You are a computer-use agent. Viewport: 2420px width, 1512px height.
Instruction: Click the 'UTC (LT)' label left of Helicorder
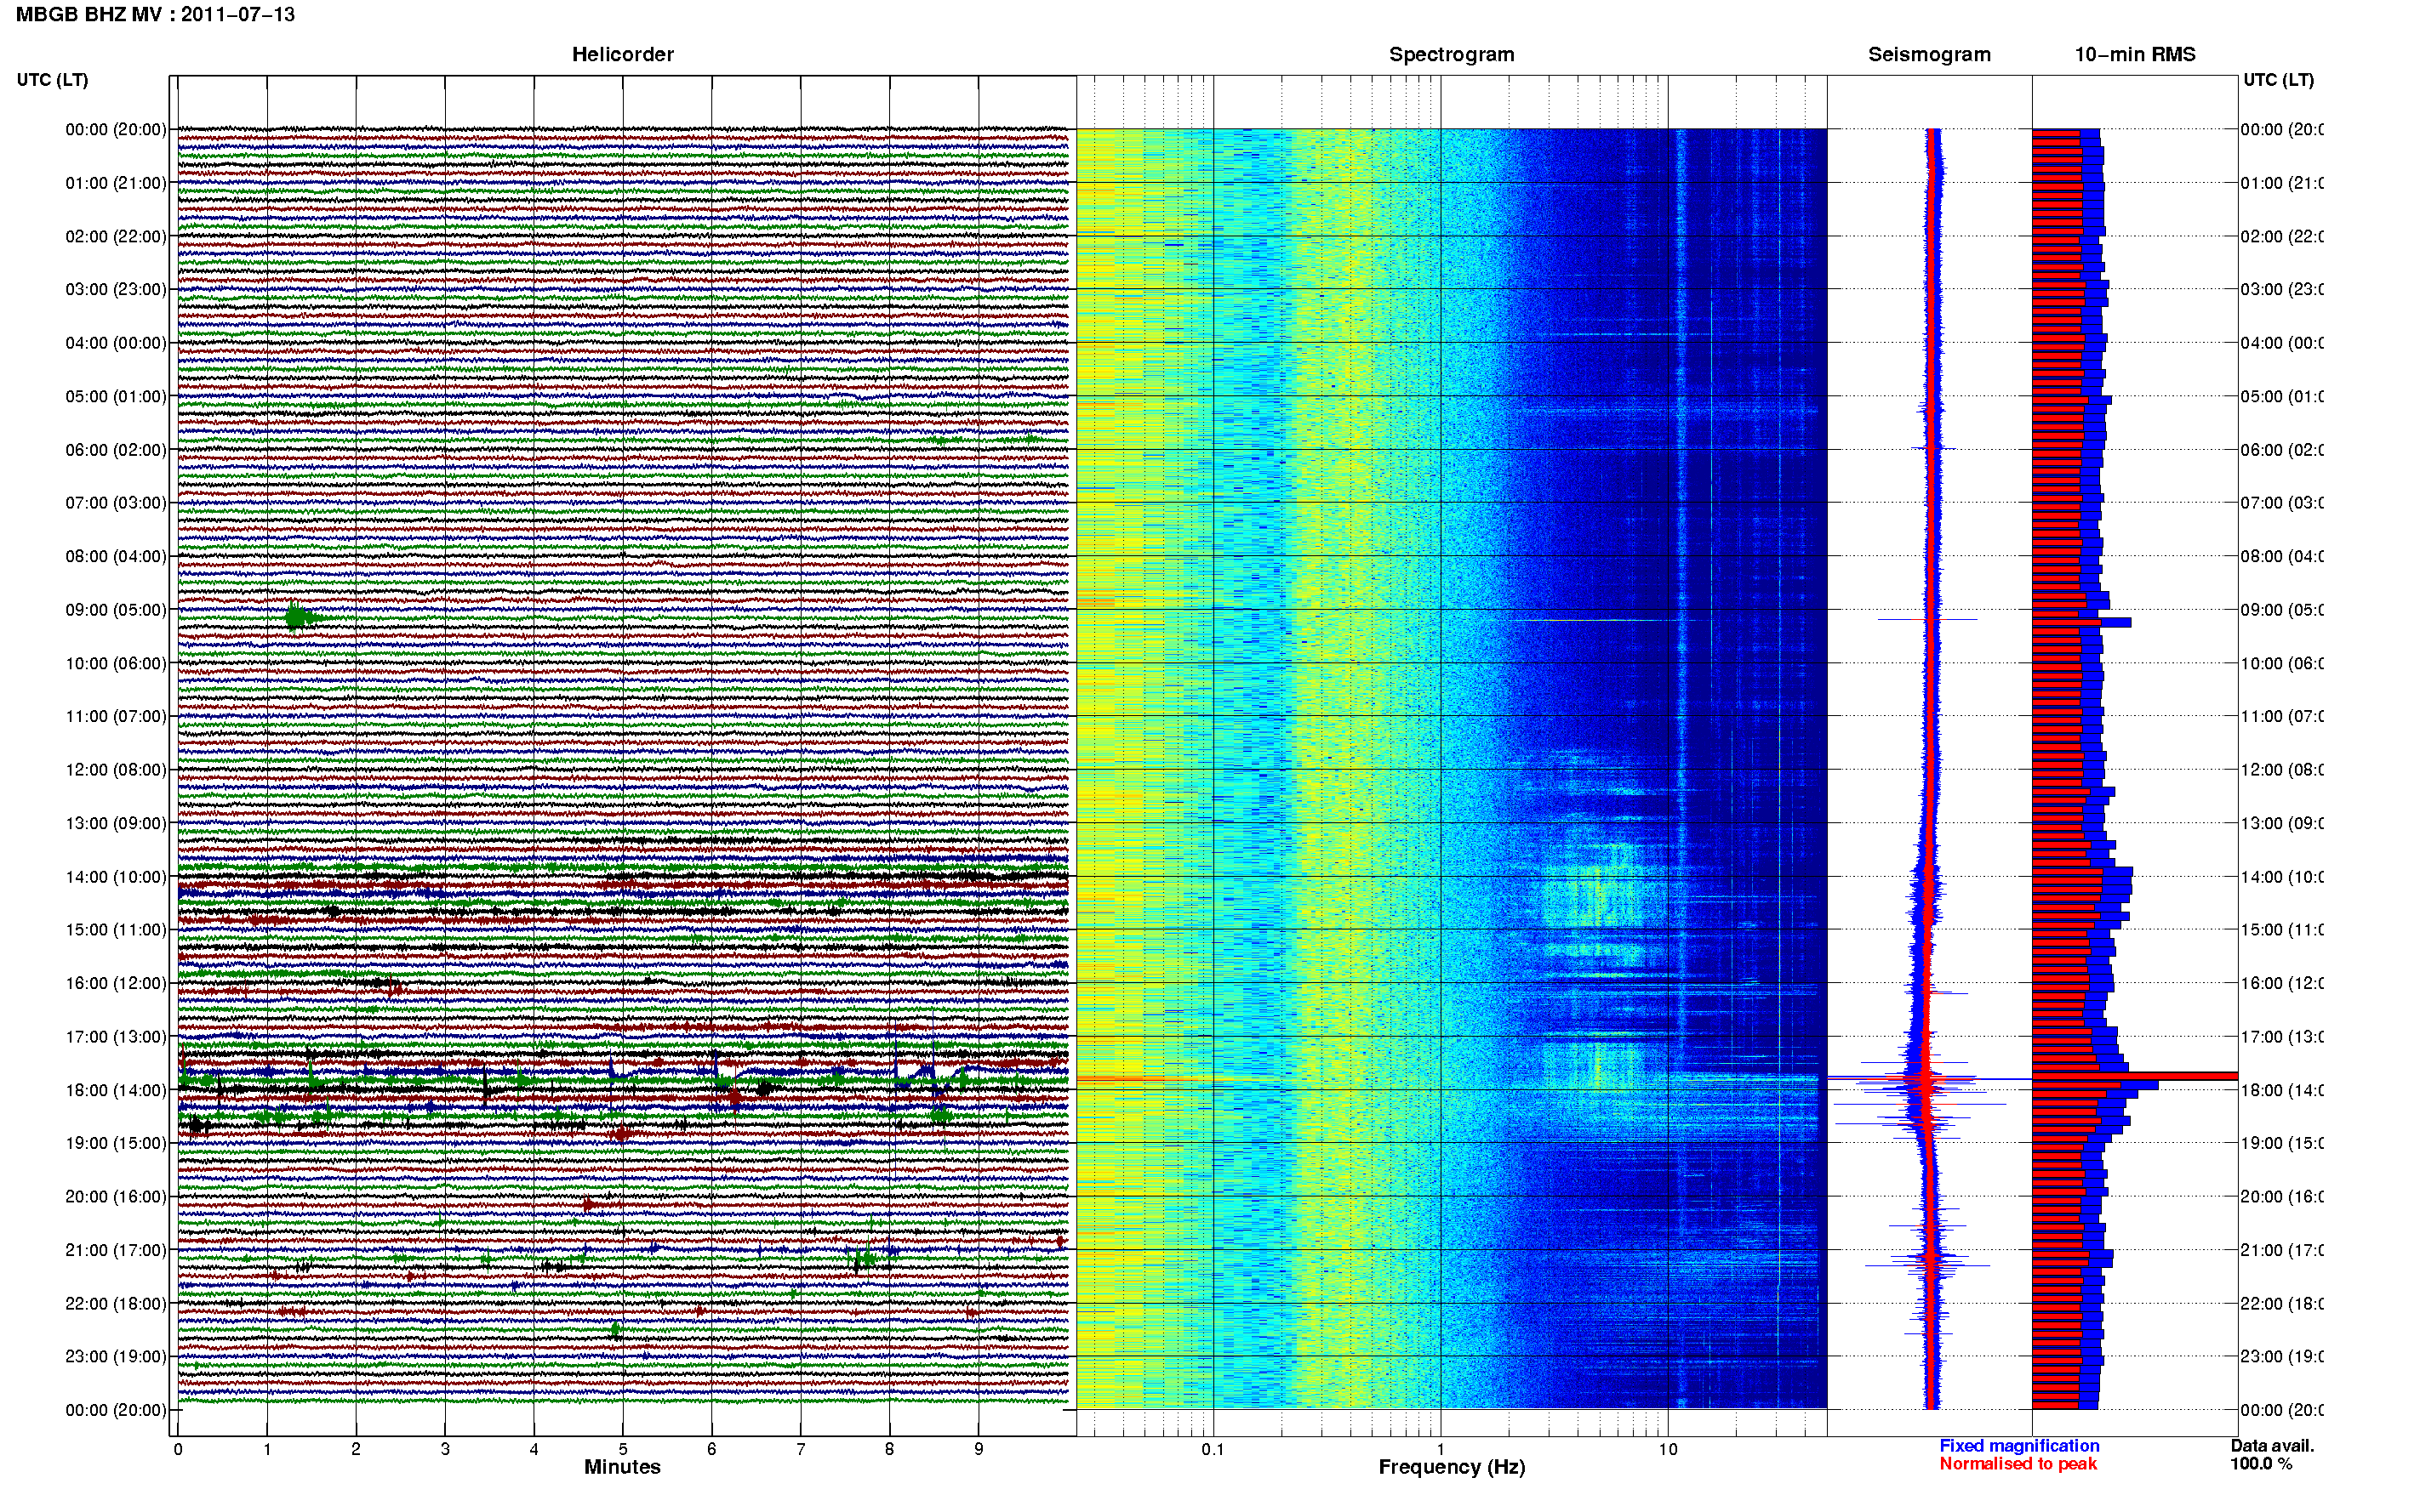coord(52,80)
